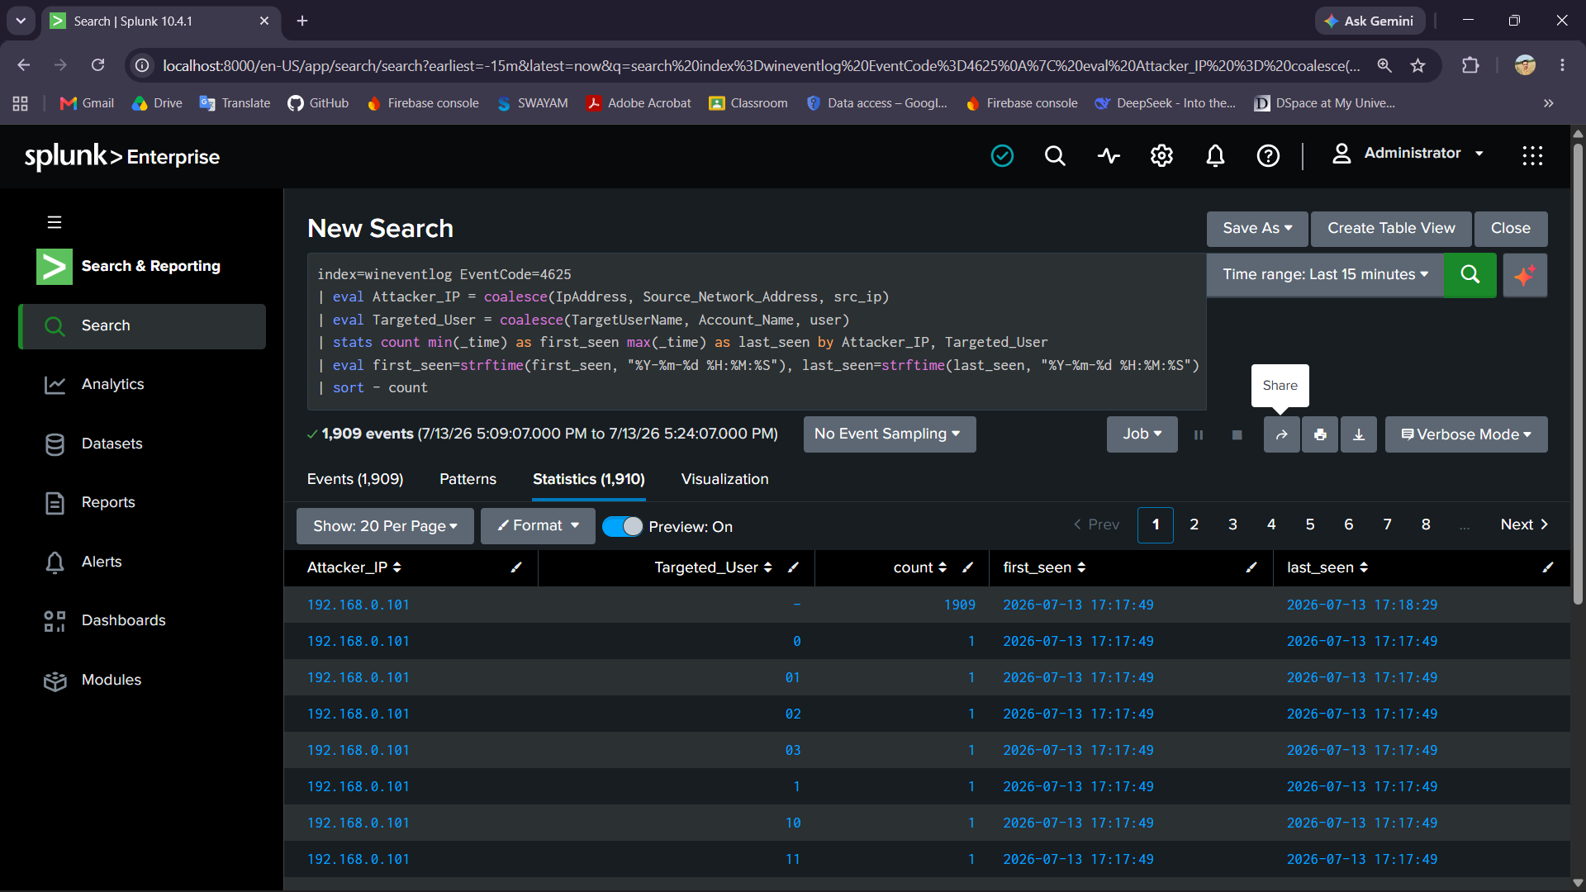Expand the browser tab search chevron
1586x892 pixels.
(21, 21)
